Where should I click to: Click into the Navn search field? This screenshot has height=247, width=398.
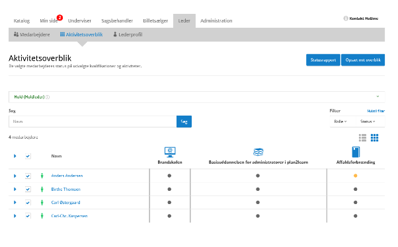[93, 122]
